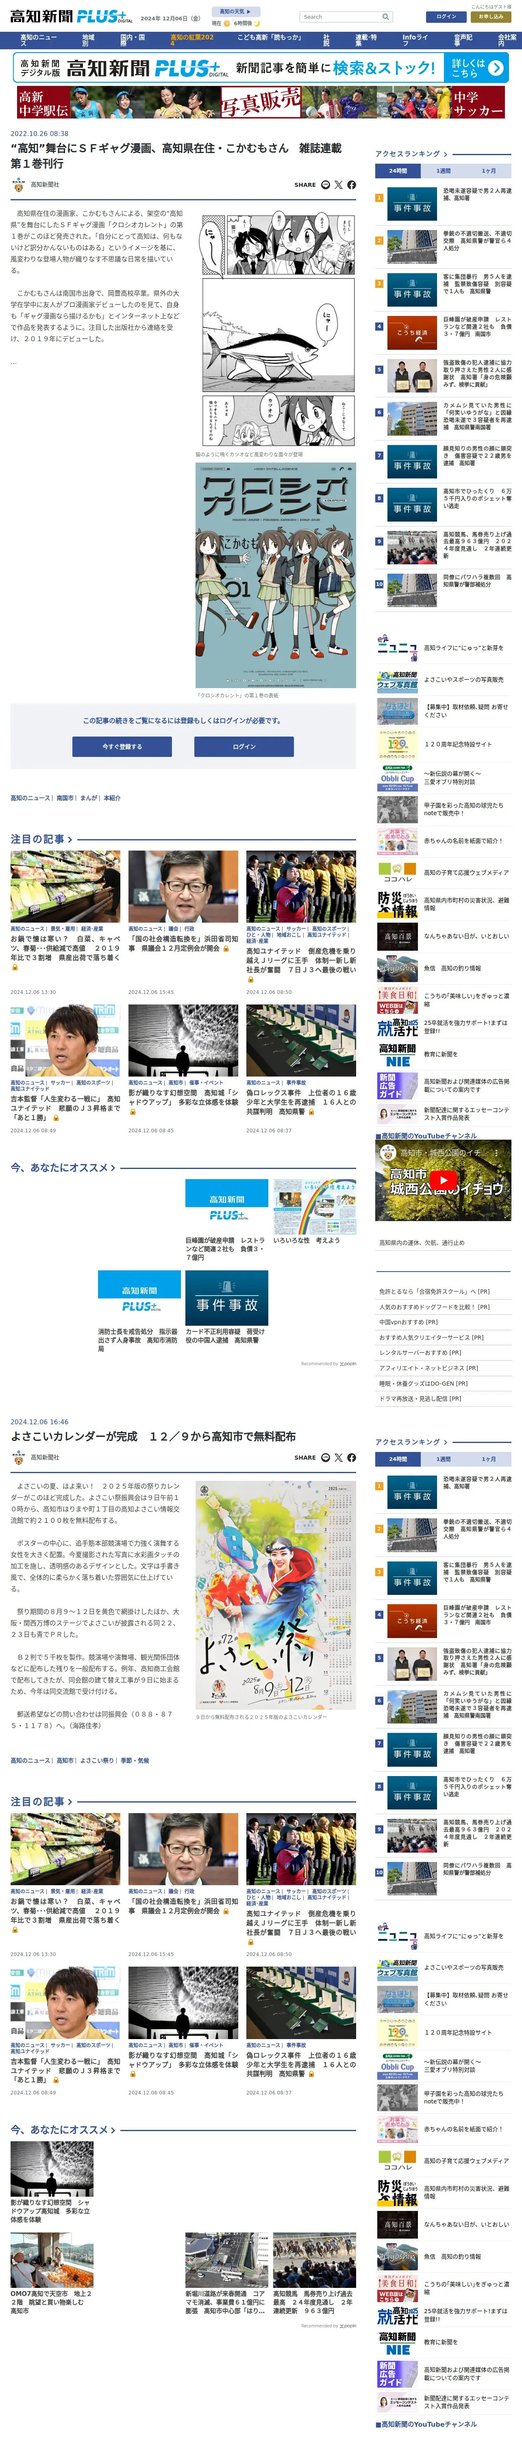Share first article on X icon

pos(338,185)
